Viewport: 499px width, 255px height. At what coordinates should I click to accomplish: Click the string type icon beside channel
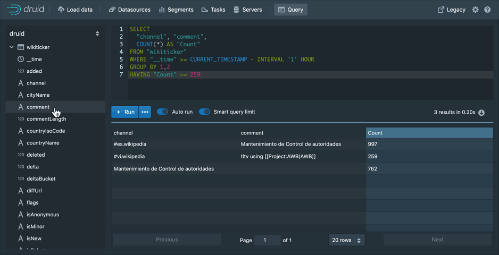tap(21, 83)
